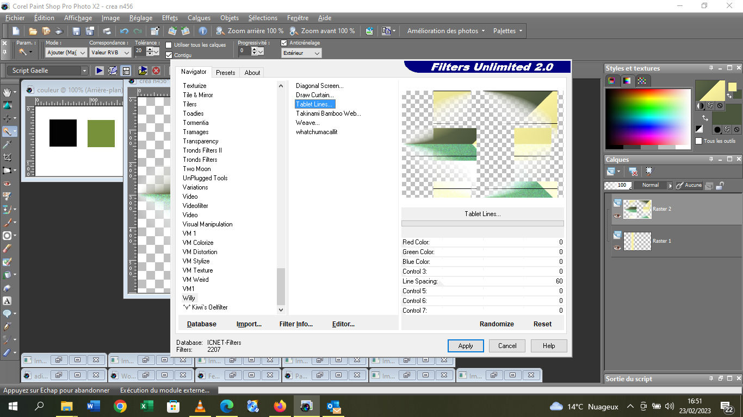Screen dimensions: 743x417
Task: Open the Sélections menu
Action: 263,18
